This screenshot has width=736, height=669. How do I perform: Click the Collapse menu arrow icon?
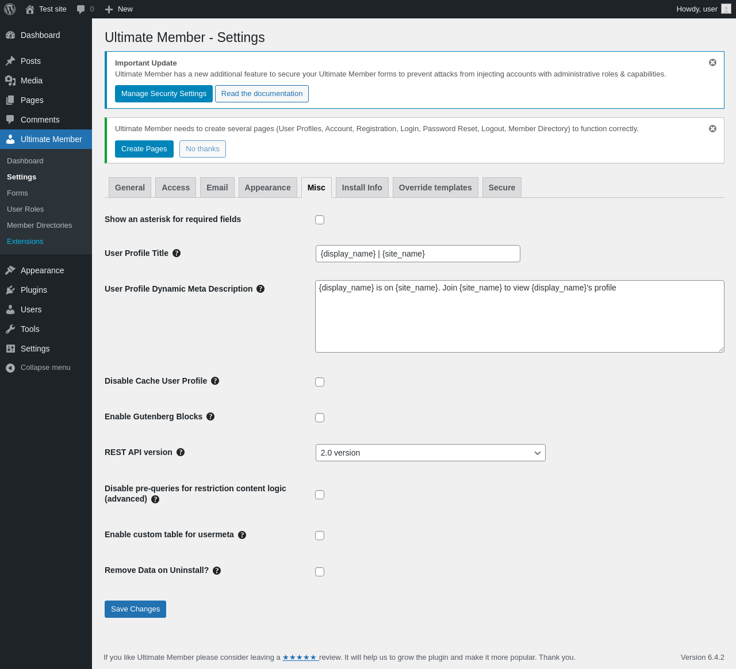[x=10, y=368]
